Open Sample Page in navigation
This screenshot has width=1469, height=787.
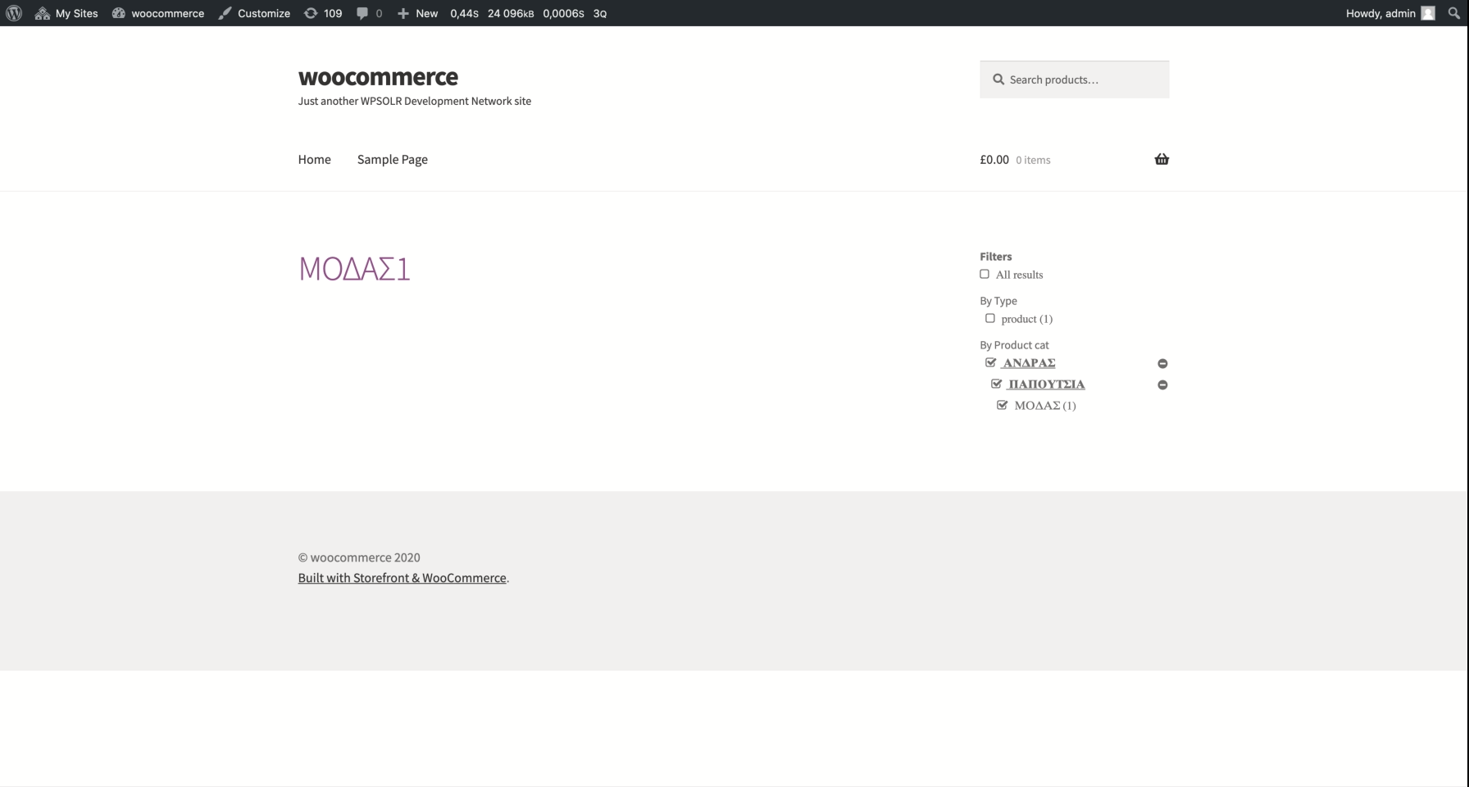click(392, 159)
